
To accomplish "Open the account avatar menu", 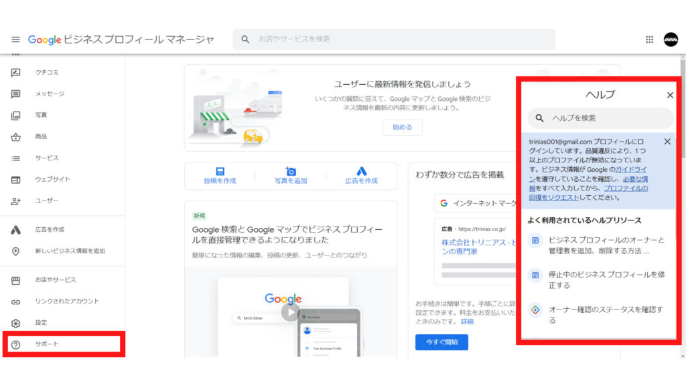I will pyautogui.click(x=671, y=39).
